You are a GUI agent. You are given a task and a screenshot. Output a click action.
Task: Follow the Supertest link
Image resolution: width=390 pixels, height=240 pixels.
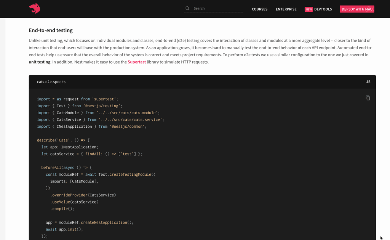(x=137, y=62)
